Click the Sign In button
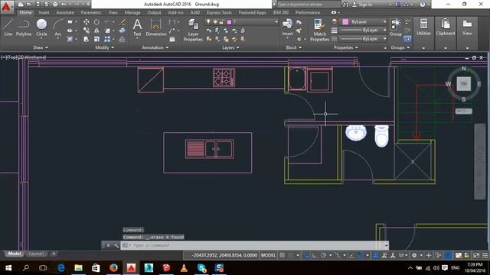This screenshot has width=490, height=275. point(362,5)
